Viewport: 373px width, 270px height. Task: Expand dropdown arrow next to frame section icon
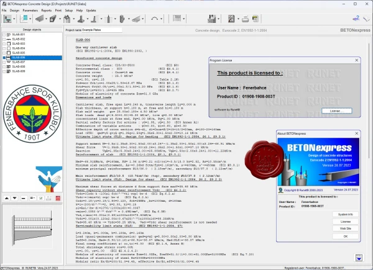click(30, 19)
